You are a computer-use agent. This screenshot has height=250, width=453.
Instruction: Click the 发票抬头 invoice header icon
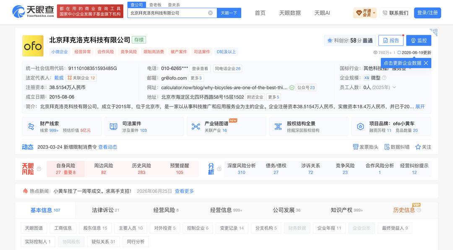point(356,147)
